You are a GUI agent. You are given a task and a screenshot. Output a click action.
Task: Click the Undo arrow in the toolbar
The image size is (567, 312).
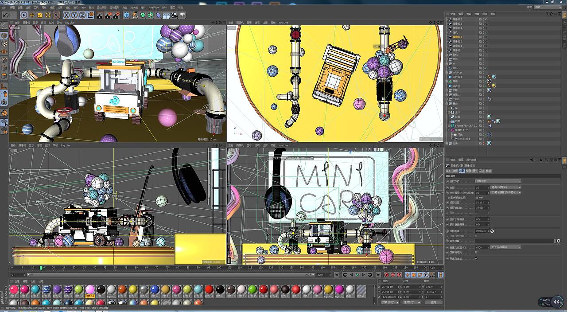[6, 15]
